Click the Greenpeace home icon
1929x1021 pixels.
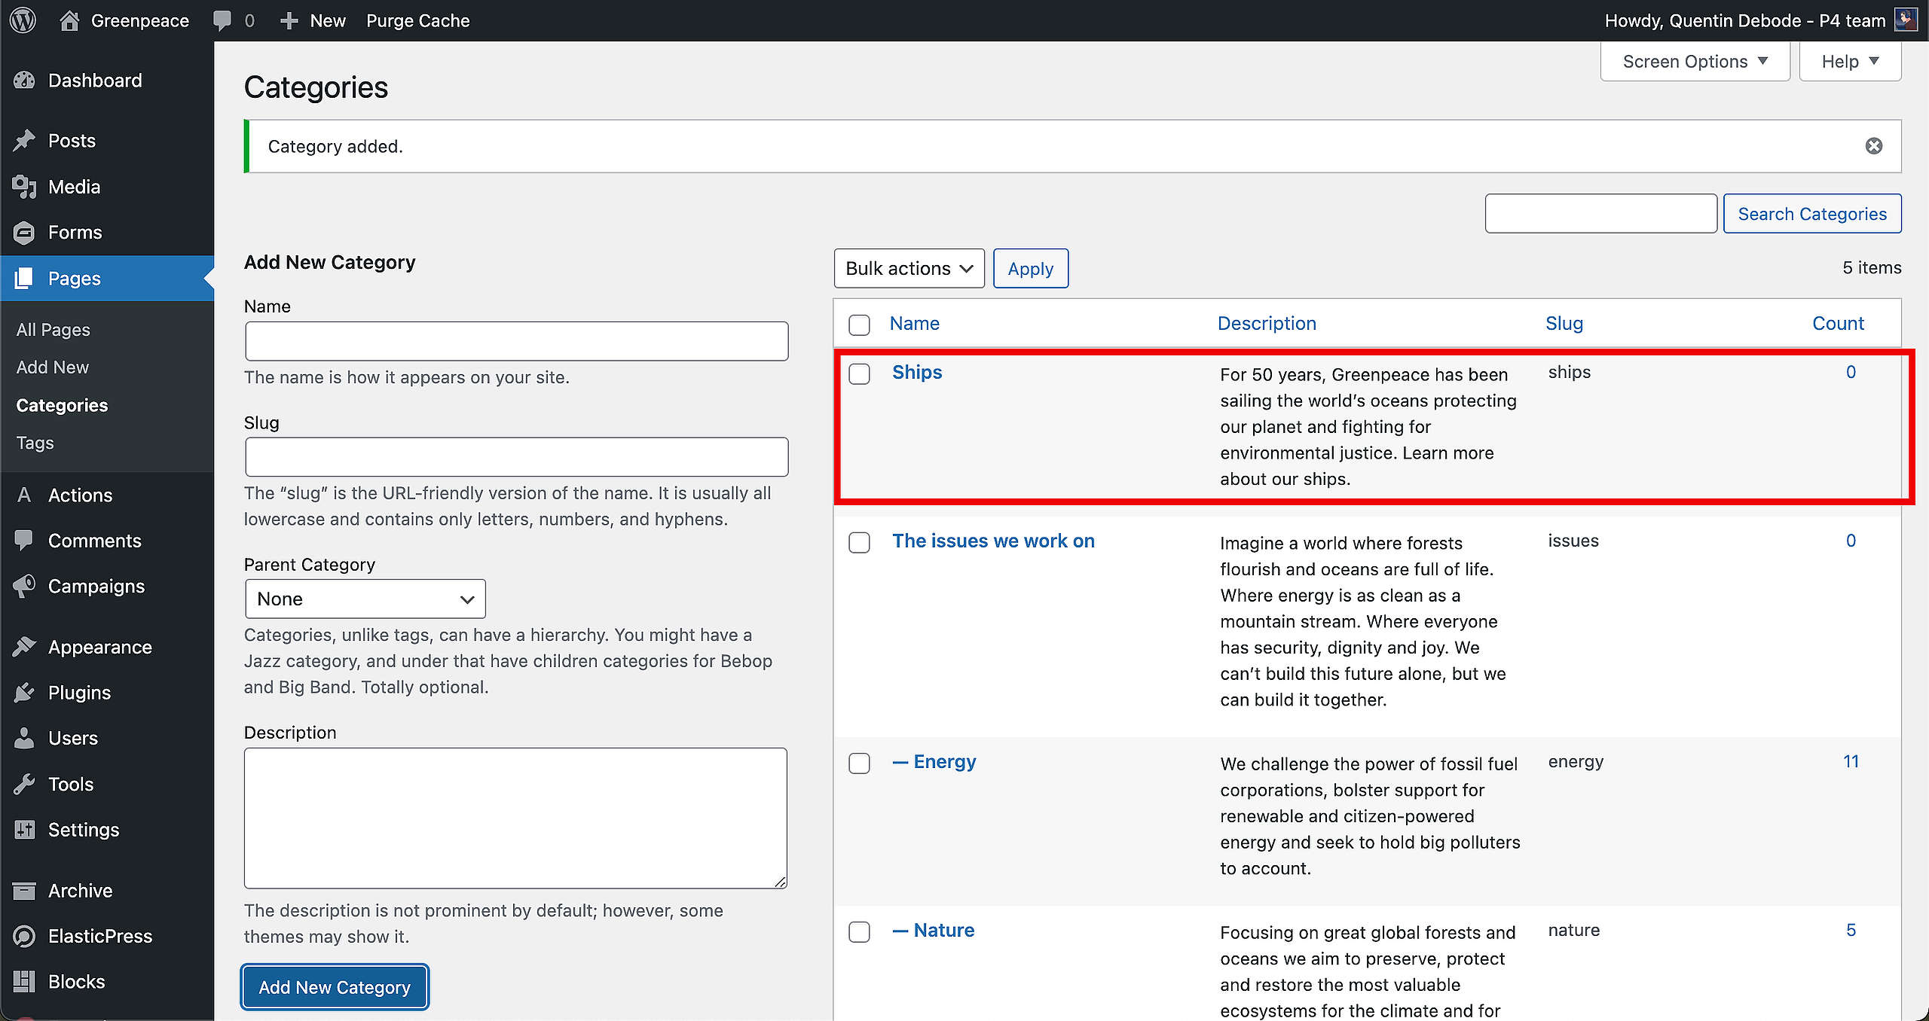[x=69, y=20]
